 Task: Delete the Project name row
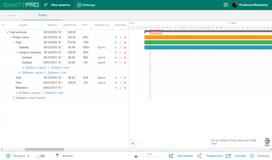pyautogui.click(x=125, y=37)
